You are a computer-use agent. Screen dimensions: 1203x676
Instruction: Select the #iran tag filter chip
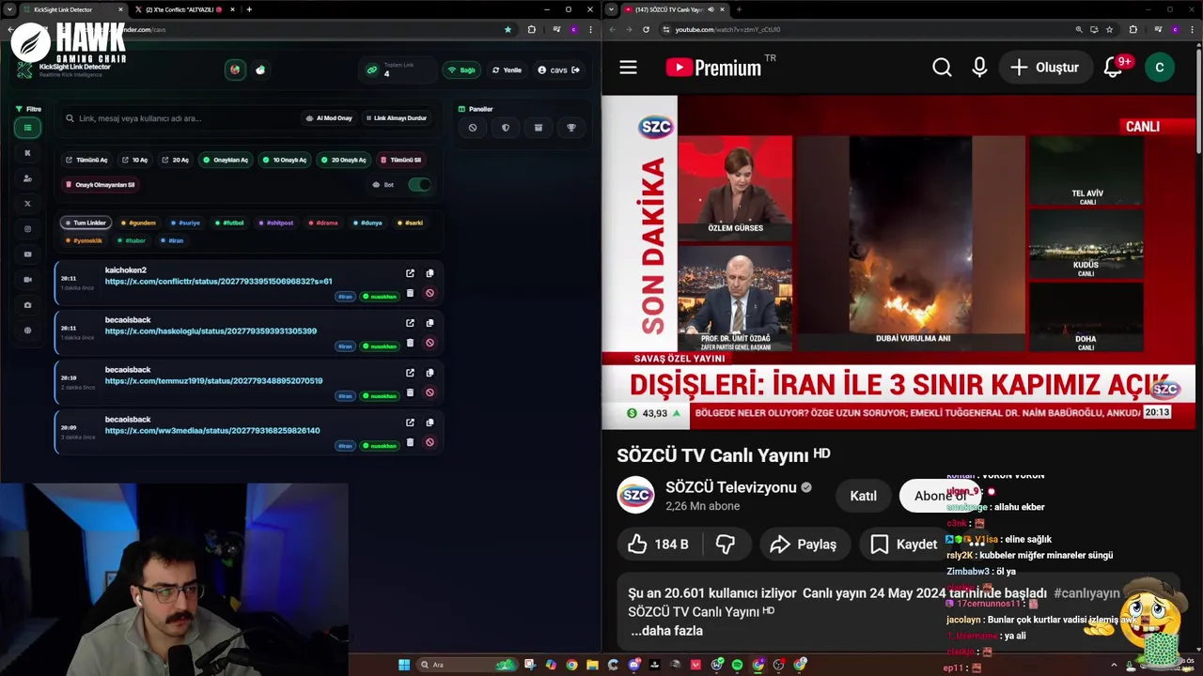[x=172, y=240]
